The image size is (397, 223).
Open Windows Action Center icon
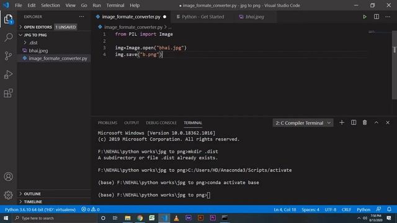coord(389,218)
